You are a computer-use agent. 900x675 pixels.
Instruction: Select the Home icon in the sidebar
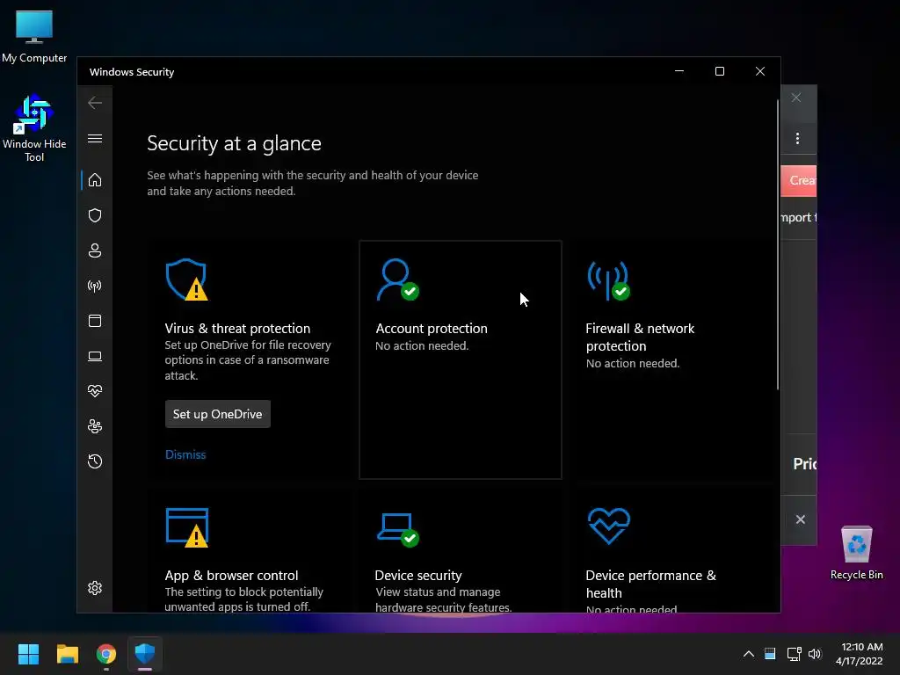pyautogui.click(x=95, y=180)
